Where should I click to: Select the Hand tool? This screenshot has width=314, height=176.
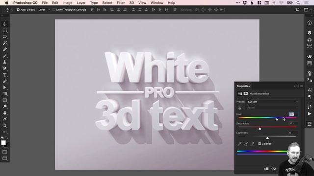tap(4, 113)
